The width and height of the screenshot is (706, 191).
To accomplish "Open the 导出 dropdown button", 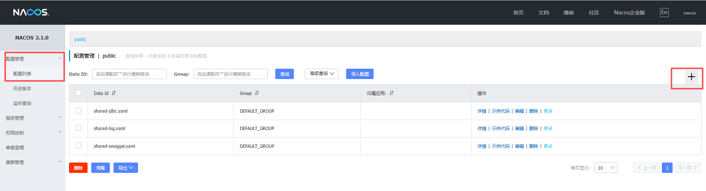I will pyautogui.click(x=126, y=168).
